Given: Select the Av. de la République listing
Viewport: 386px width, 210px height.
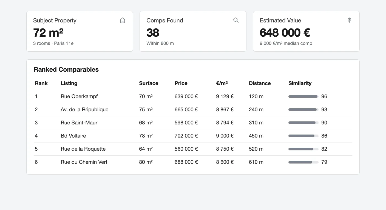Looking at the screenshot, I should coord(85,110).
